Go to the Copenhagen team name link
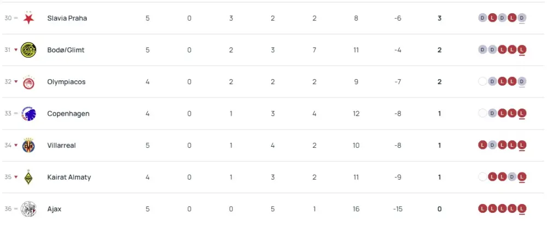Viewport: 547px width, 227px height. 68,113
